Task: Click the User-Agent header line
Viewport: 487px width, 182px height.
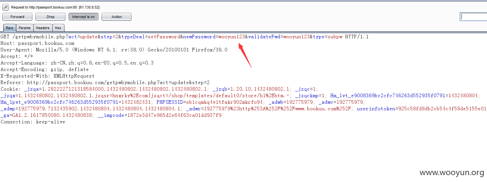Action: (x=114, y=50)
